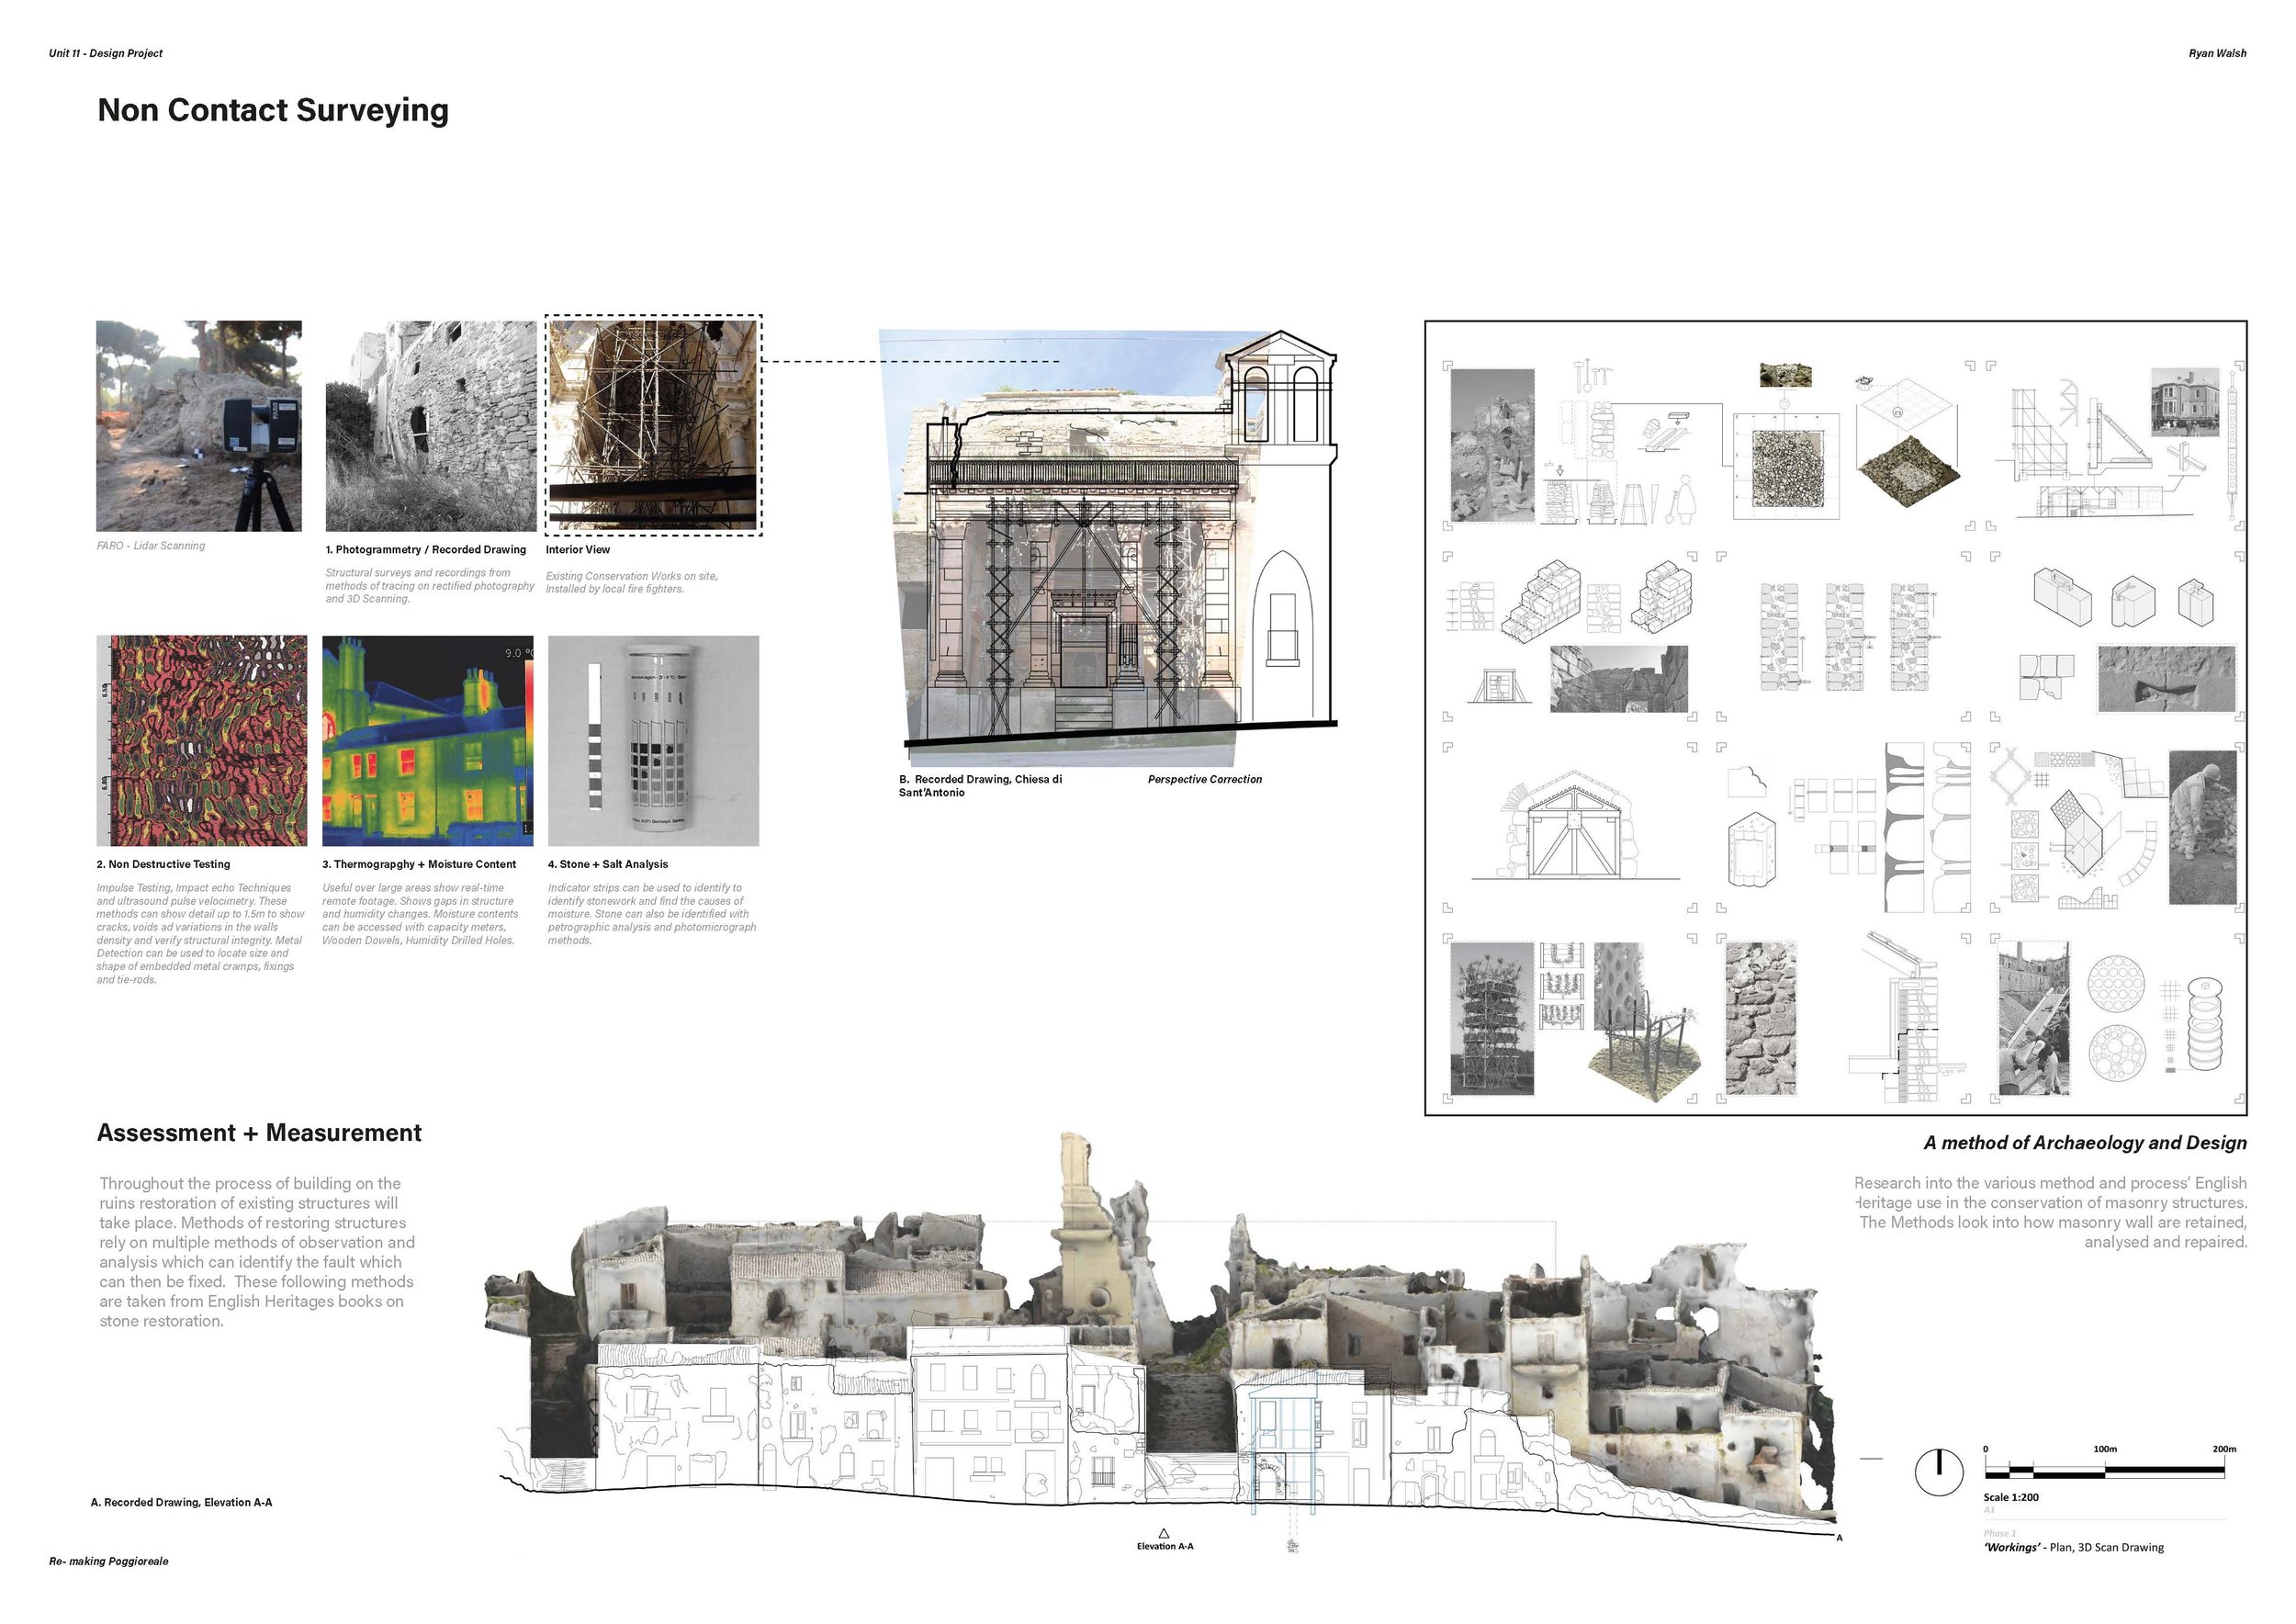This screenshot has width=2296, height=1624.
Task: Click the FARO lidar scanner photo
Action: point(199,426)
